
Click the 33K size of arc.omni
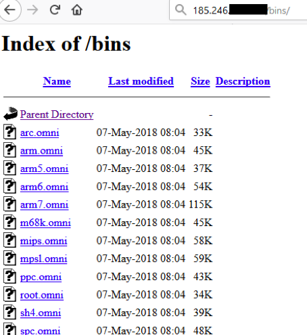tap(203, 132)
